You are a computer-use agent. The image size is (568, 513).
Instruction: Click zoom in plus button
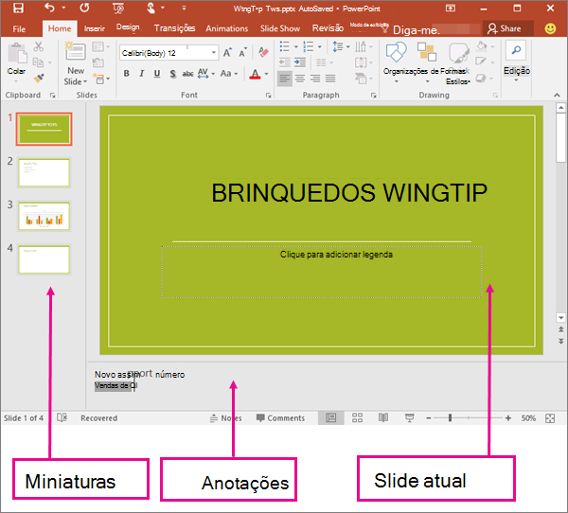tap(508, 418)
